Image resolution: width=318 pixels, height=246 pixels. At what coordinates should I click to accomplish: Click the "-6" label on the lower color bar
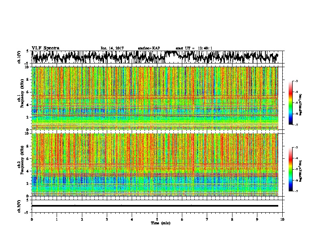click(x=296, y=180)
